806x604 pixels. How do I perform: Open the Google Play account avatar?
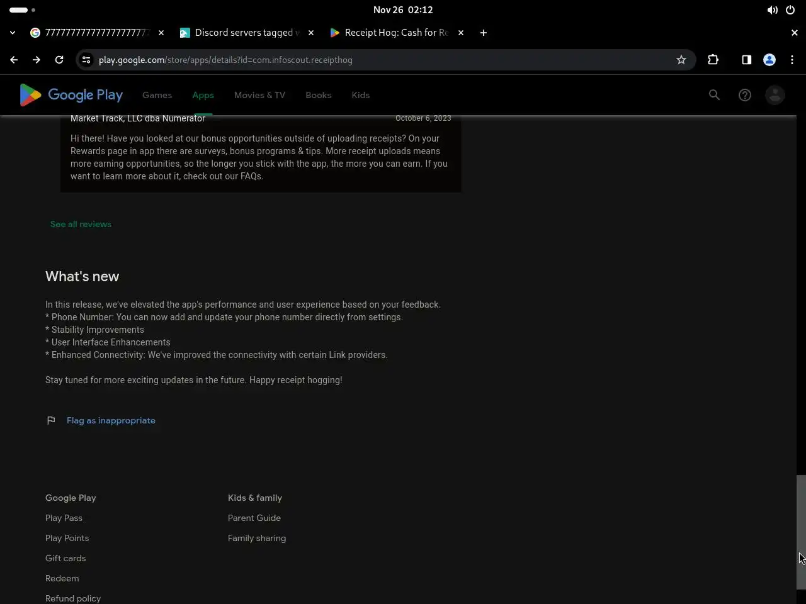pyautogui.click(x=775, y=95)
